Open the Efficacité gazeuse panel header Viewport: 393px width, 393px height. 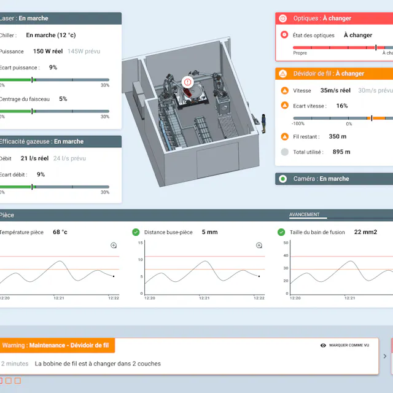coord(61,142)
